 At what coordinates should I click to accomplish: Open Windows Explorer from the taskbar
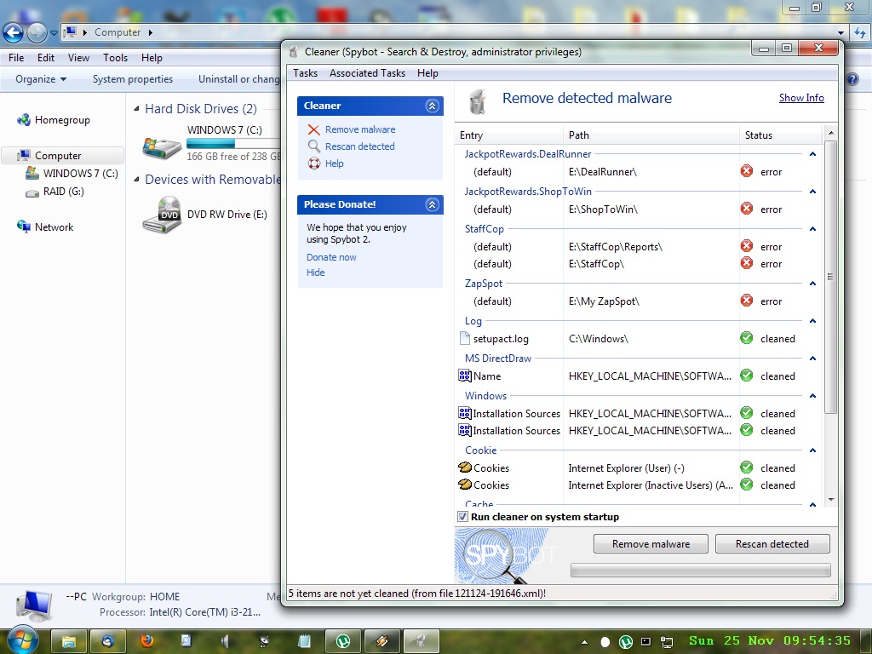coord(69,641)
